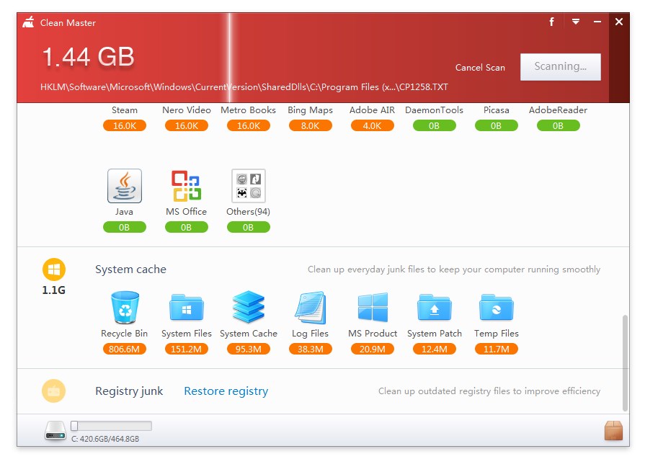Click the Clean Master broom logo
The image size is (645, 459).
[29, 22]
